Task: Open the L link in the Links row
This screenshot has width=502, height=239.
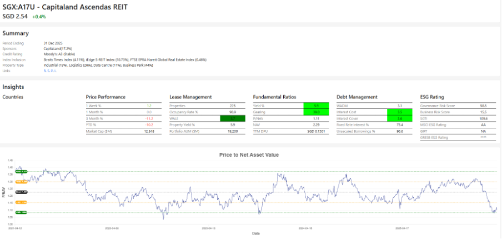Action: (x=54, y=71)
